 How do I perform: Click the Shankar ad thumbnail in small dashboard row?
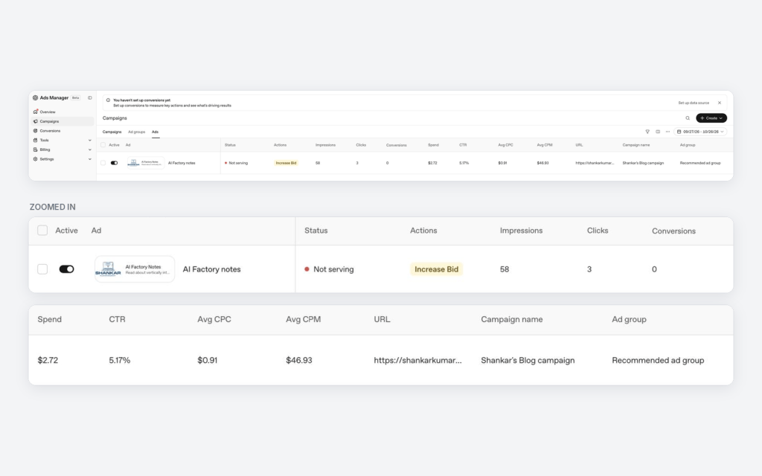tap(145, 163)
